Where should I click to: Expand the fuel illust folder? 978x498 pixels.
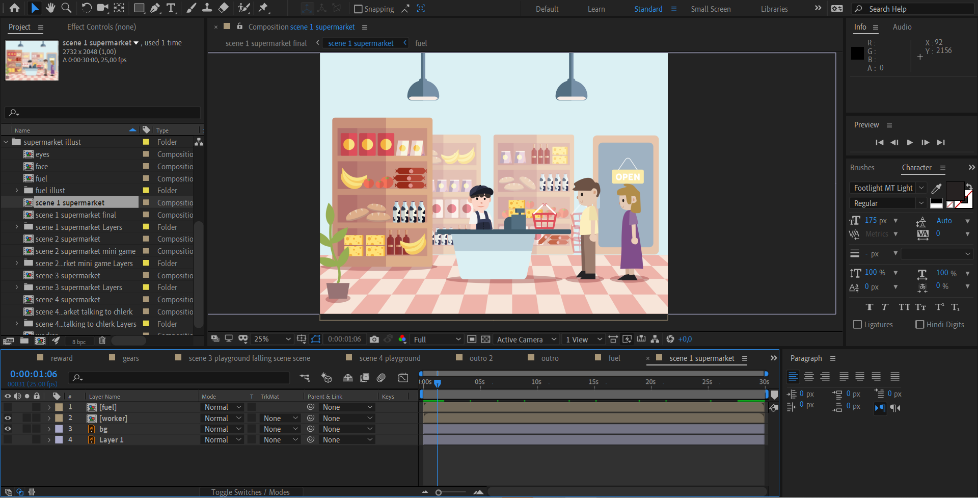[x=17, y=191]
